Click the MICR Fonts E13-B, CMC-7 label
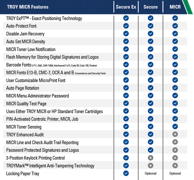Screen dimensions: 194x180 tap(56, 73)
